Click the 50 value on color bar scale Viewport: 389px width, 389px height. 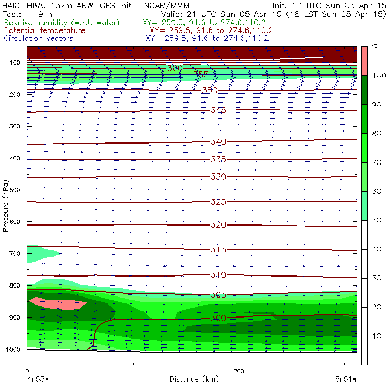coord(376,221)
